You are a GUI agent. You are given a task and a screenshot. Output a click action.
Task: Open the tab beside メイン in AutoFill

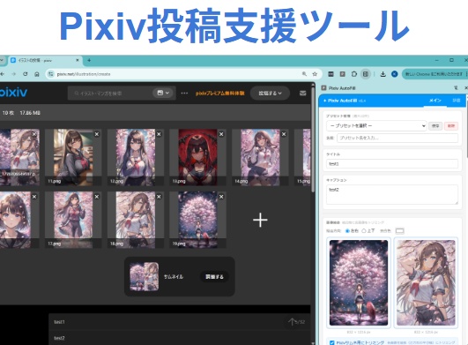tap(456, 101)
